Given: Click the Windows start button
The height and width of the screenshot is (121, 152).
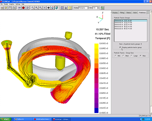Looking at the screenshot, I should coord(6,119).
